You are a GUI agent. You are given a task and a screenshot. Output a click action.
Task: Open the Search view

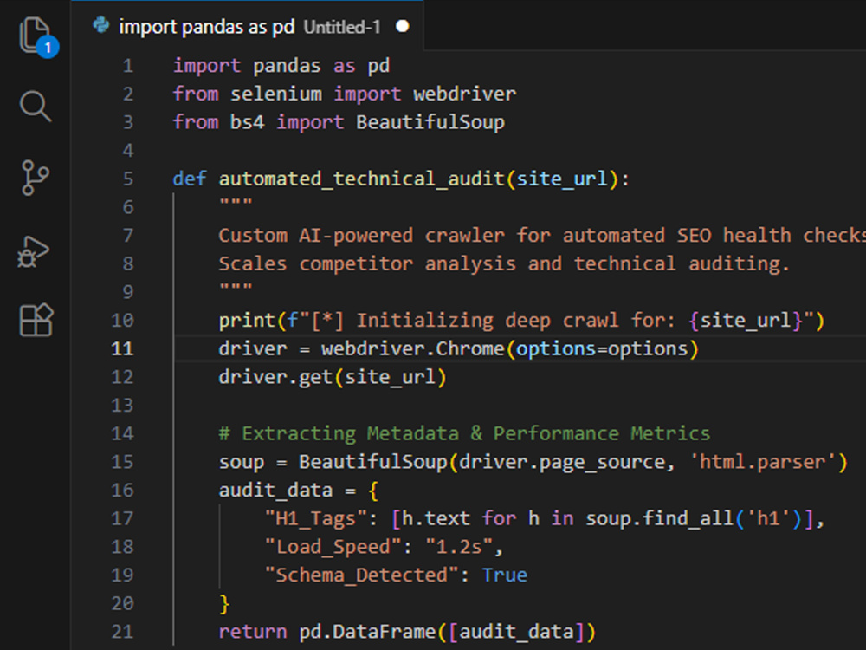(36, 106)
